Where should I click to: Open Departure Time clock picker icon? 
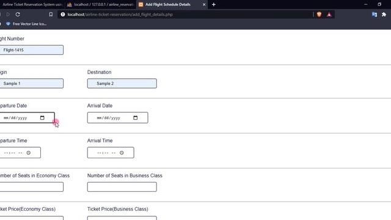click(x=29, y=153)
